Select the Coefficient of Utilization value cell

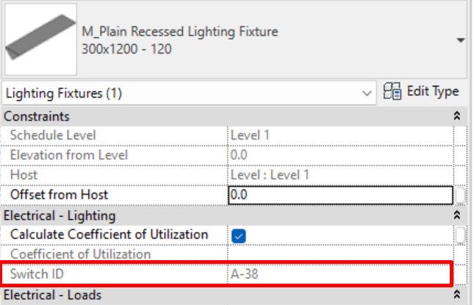point(340,254)
